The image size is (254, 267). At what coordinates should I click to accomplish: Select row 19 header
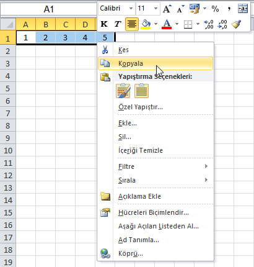pos(8,262)
